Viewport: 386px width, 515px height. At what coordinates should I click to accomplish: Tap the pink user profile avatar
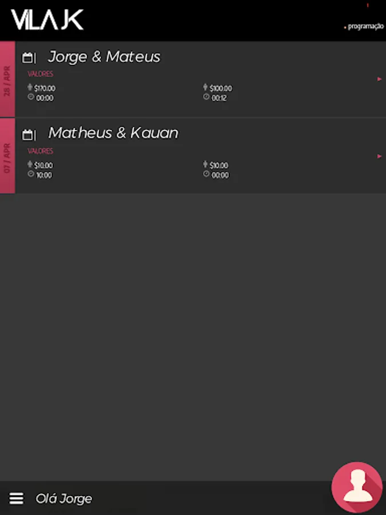357,488
